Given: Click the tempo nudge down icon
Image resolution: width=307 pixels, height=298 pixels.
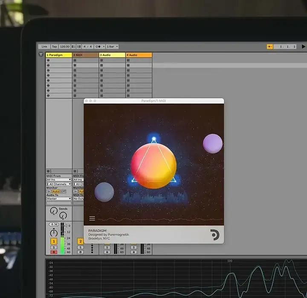Looking at the screenshot, I should [73, 46].
